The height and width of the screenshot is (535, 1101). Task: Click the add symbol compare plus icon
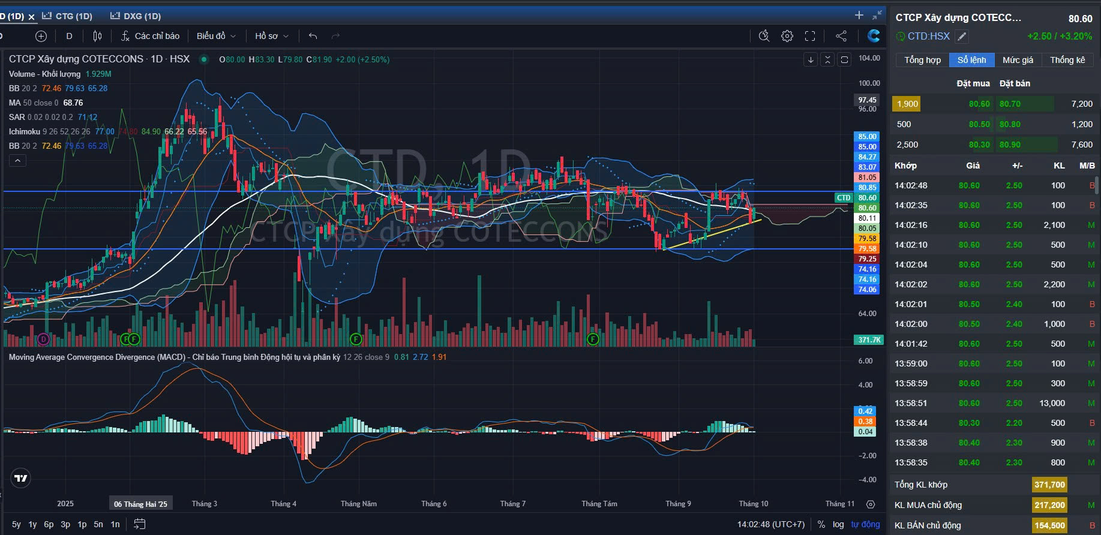(41, 36)
